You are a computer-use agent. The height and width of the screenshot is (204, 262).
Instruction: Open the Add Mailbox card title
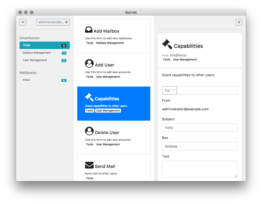(x=106, y=31)
